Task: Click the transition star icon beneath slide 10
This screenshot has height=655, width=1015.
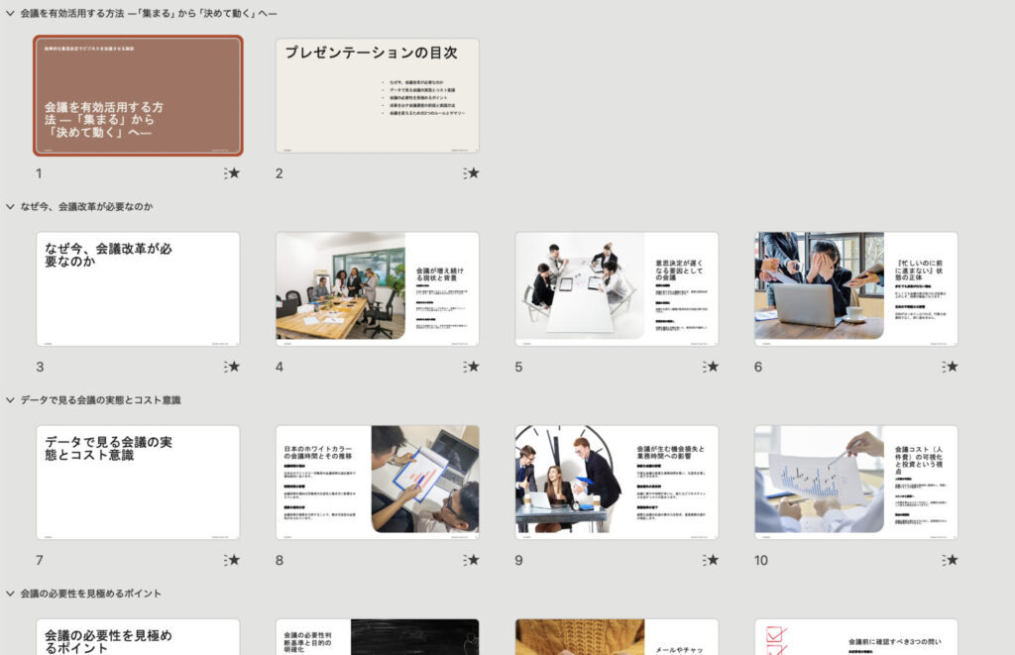Action: pos(951,560)
